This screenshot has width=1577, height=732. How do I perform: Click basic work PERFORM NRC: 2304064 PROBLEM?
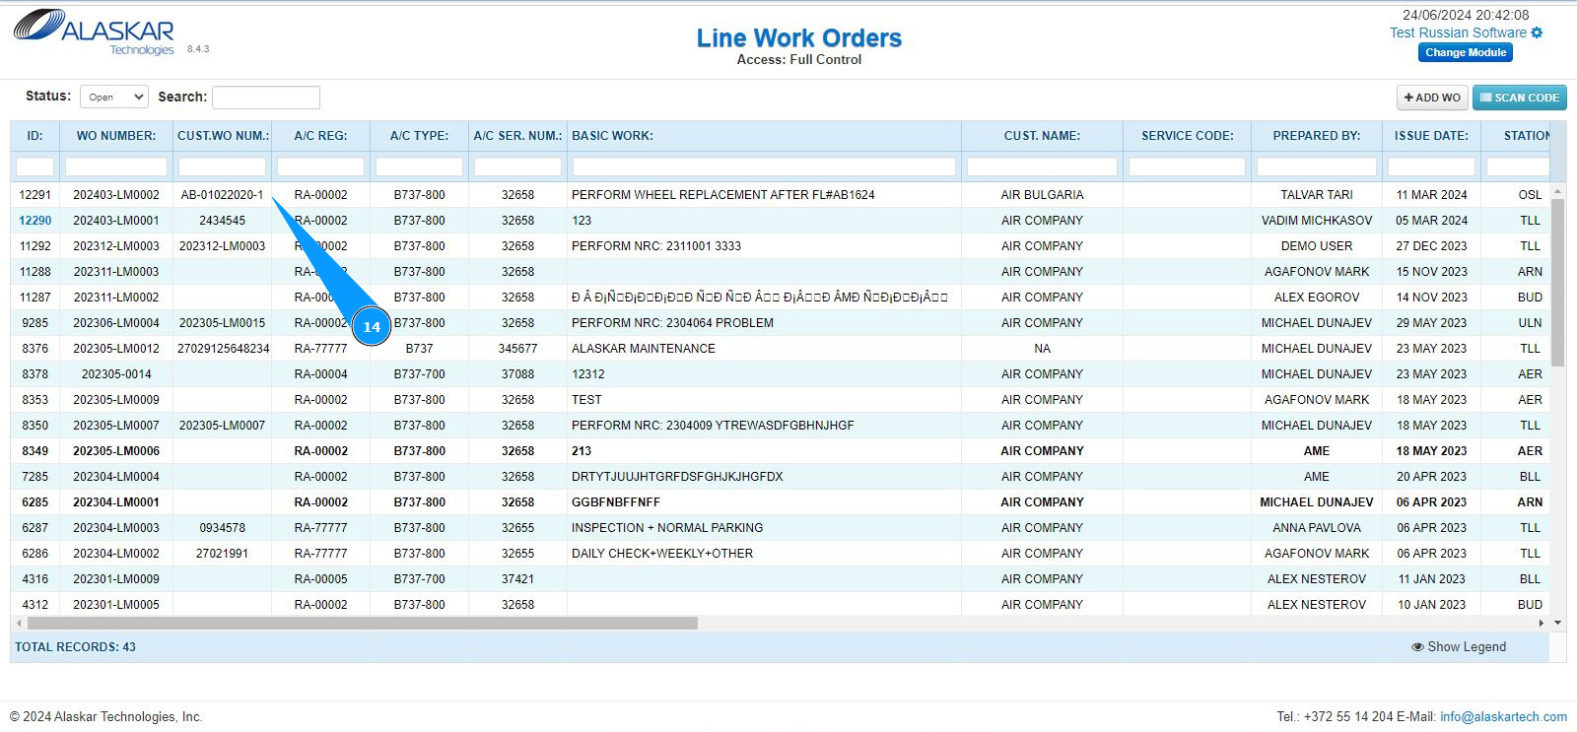point(672,323)
